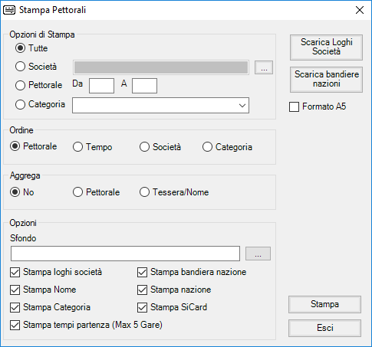Order by Società in Ordine group
This screenshot has height=347, width=372.
144,147
